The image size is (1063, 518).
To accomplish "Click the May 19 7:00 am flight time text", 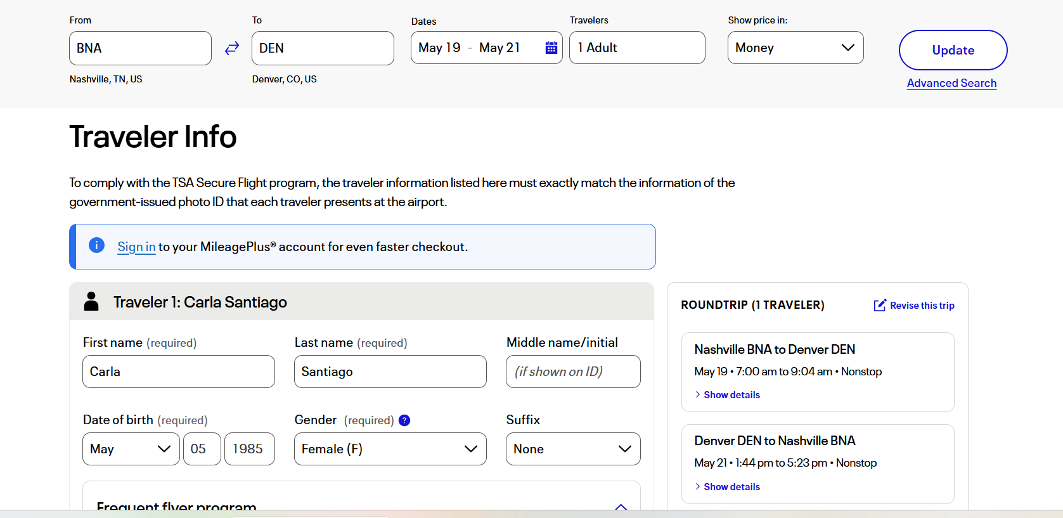I will (x=788, y=372).
